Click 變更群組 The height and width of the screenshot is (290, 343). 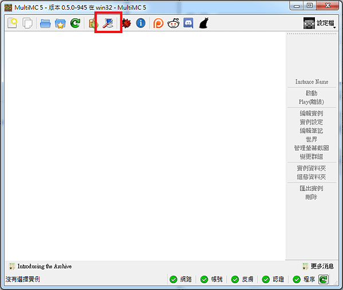[x=312, y=156]
